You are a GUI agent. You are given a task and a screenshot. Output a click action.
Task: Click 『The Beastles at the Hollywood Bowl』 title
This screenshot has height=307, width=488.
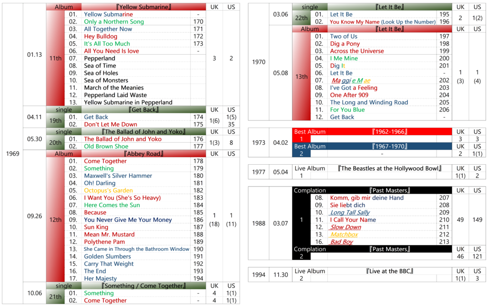[389, 168]
